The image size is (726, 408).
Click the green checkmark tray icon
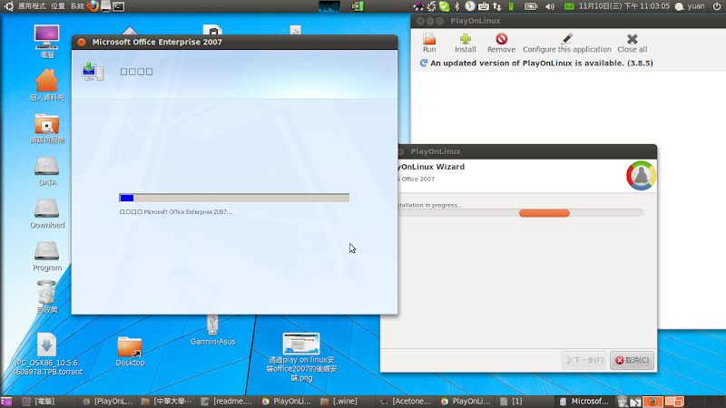tap(444, 6)
